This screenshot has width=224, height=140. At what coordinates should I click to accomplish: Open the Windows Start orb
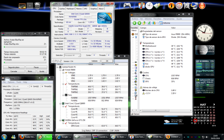(x=4, y=137)
